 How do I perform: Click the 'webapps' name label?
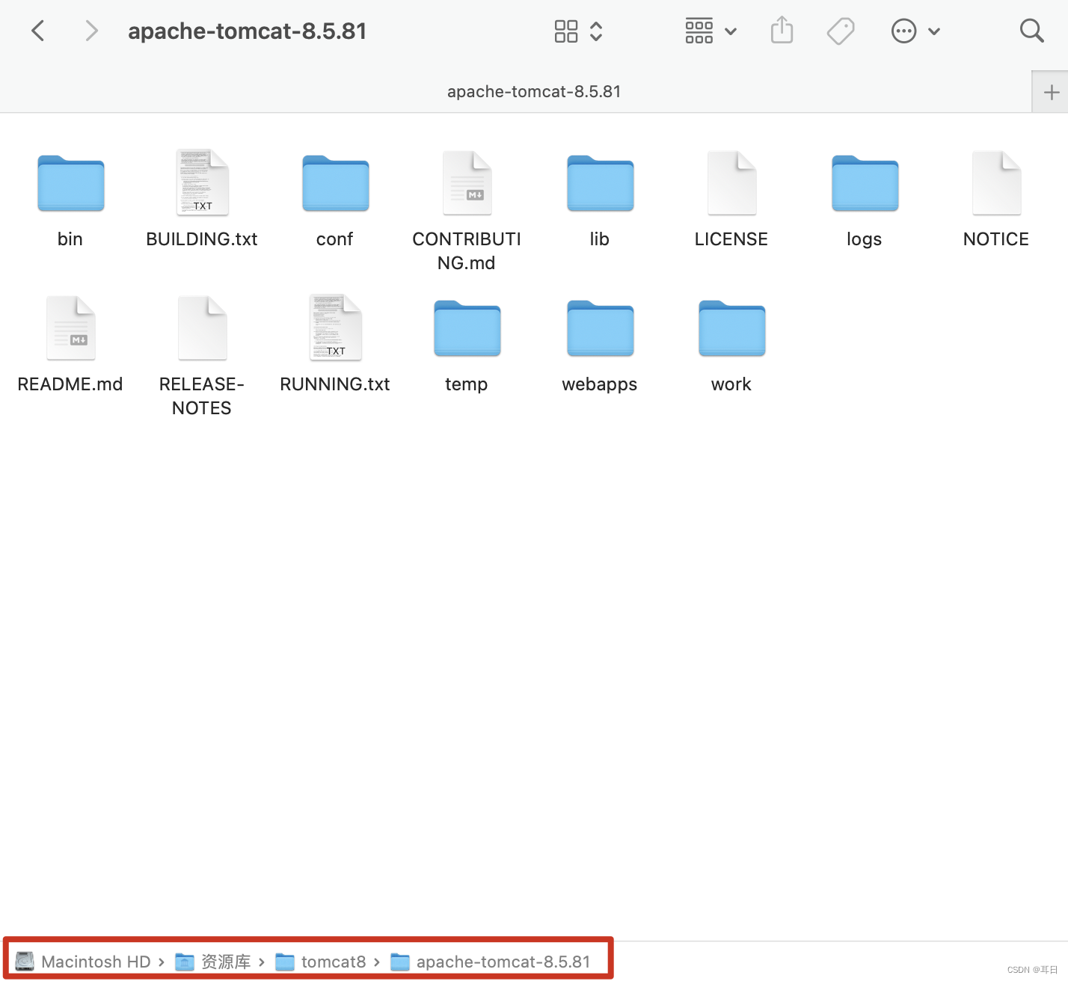click(600, 384)
